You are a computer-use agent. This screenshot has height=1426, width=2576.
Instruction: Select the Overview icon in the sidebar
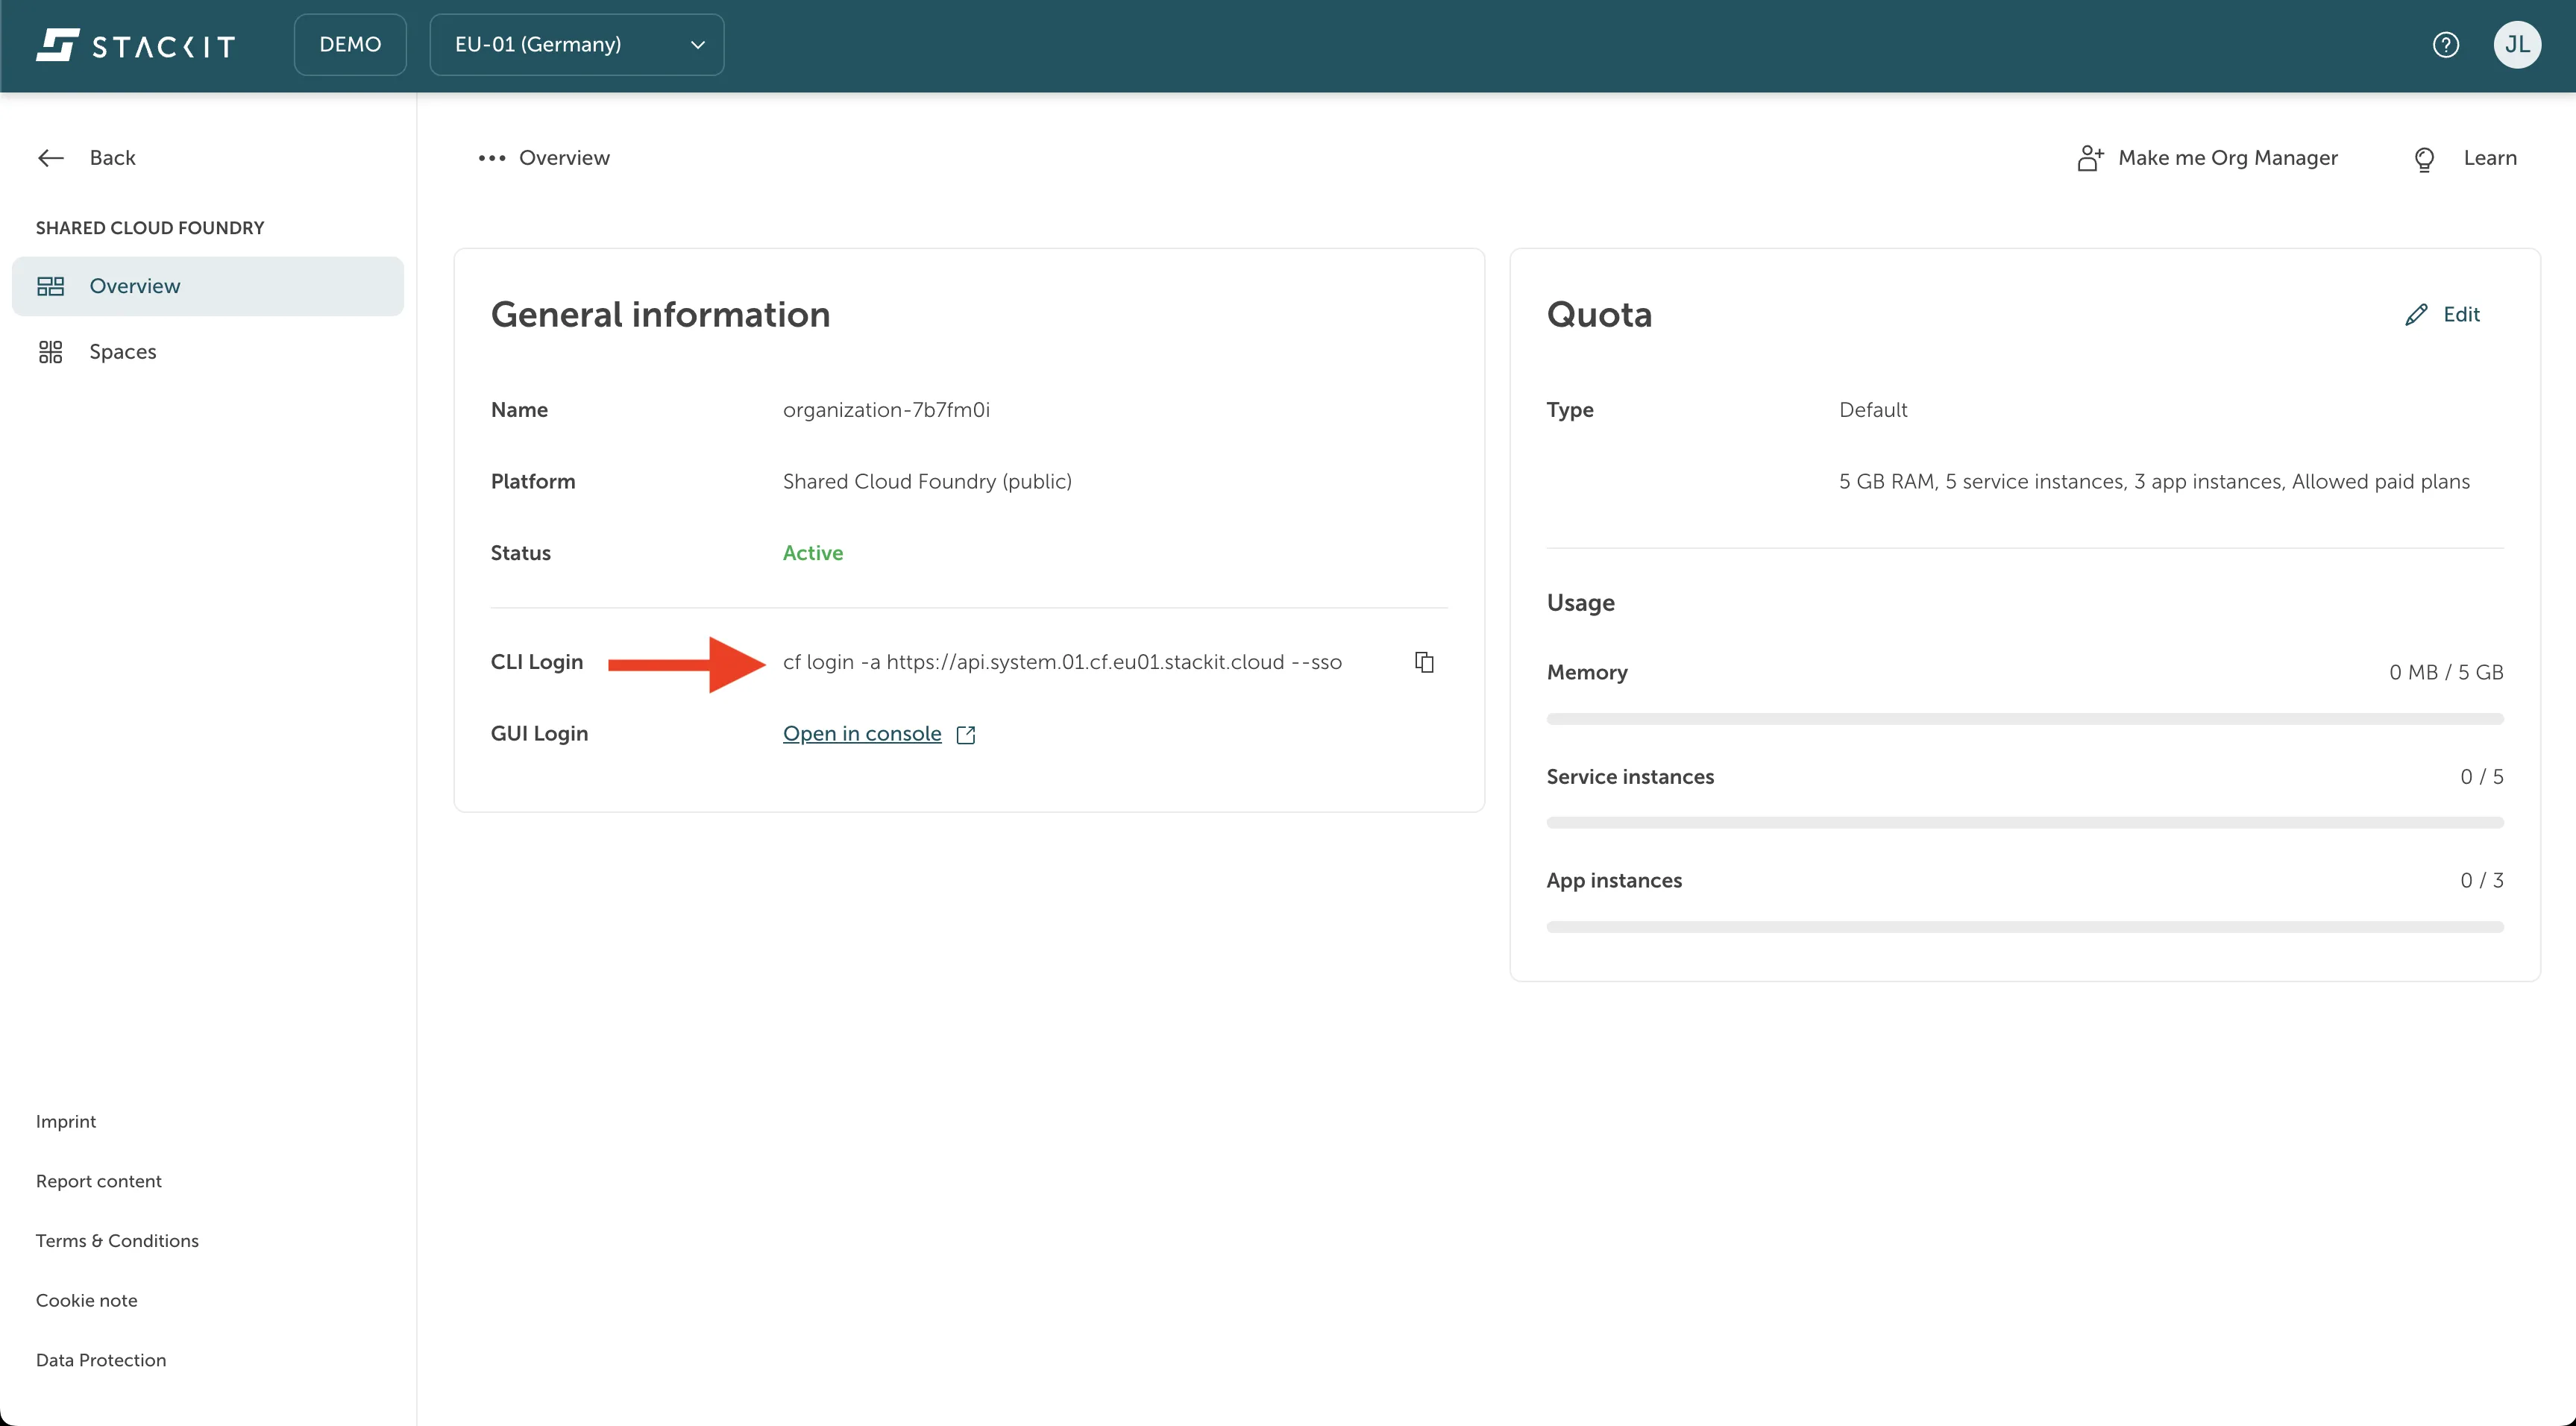coord(51,285)
